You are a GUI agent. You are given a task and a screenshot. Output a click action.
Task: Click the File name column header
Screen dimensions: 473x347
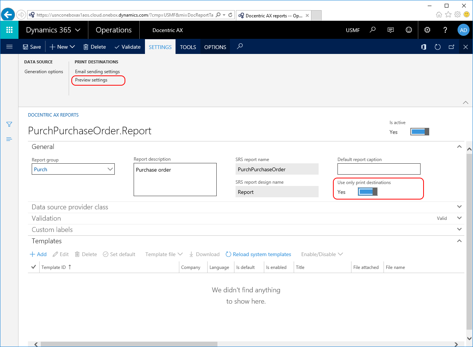tap(395, 267)
